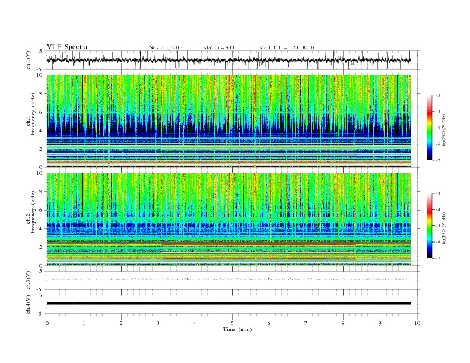This screenshot has width=470, height=363.
Task: Click the ch.2 PSD color scale bar
Action: pyautogui.click(x=430, y=225)
